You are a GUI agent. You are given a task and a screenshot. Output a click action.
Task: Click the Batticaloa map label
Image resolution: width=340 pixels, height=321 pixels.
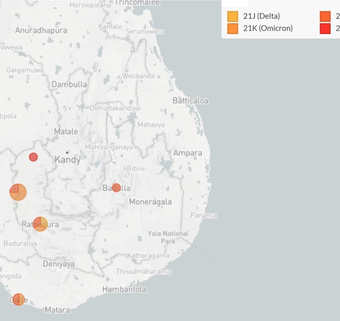190,101
